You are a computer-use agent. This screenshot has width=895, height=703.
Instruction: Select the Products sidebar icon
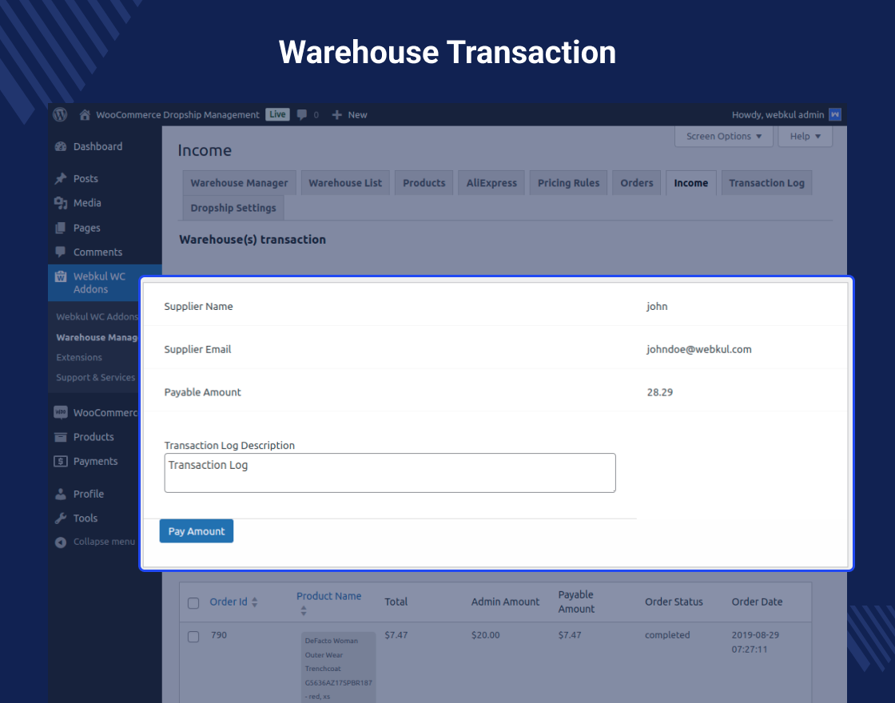point(62,437)
